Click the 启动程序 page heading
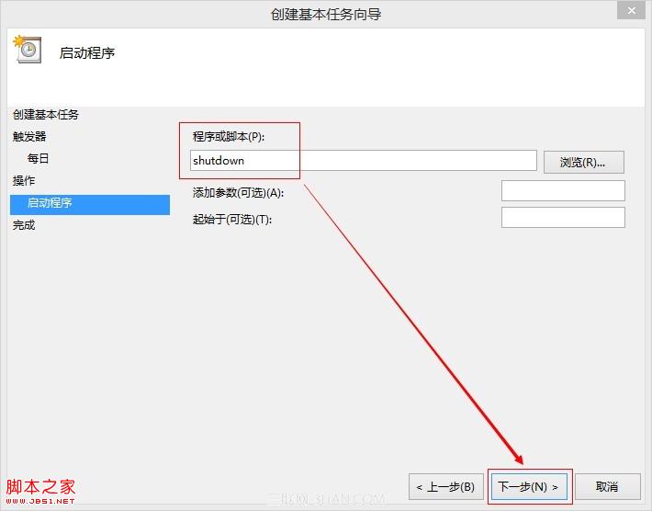Screen dimensions: 652x511 click(x=87, y=53)
